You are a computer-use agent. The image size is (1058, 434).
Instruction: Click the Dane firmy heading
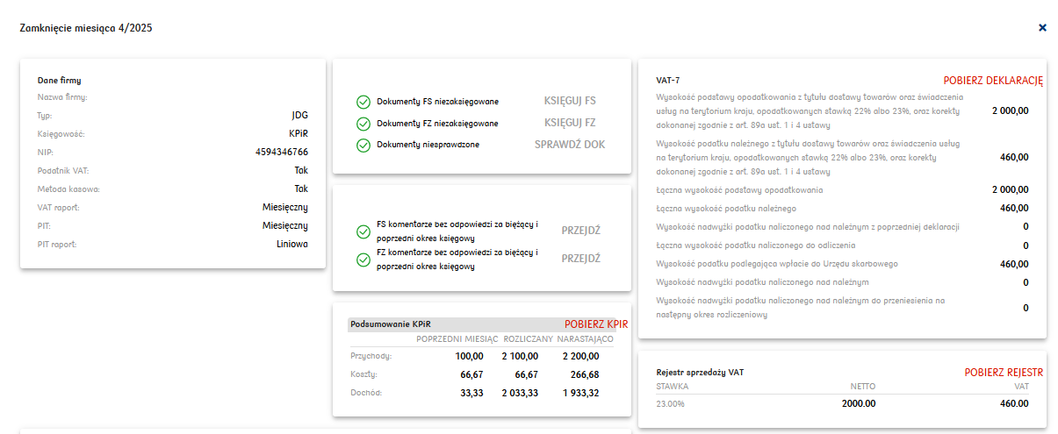60,80
